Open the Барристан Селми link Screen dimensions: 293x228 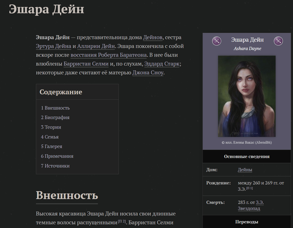(x=86, y=64)
